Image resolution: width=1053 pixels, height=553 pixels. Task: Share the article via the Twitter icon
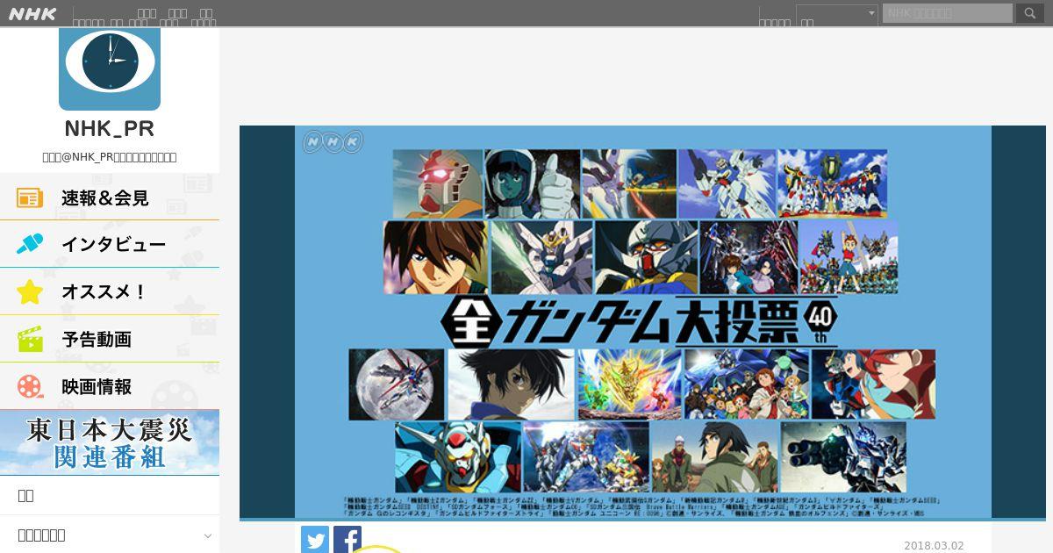click(315, 540)
